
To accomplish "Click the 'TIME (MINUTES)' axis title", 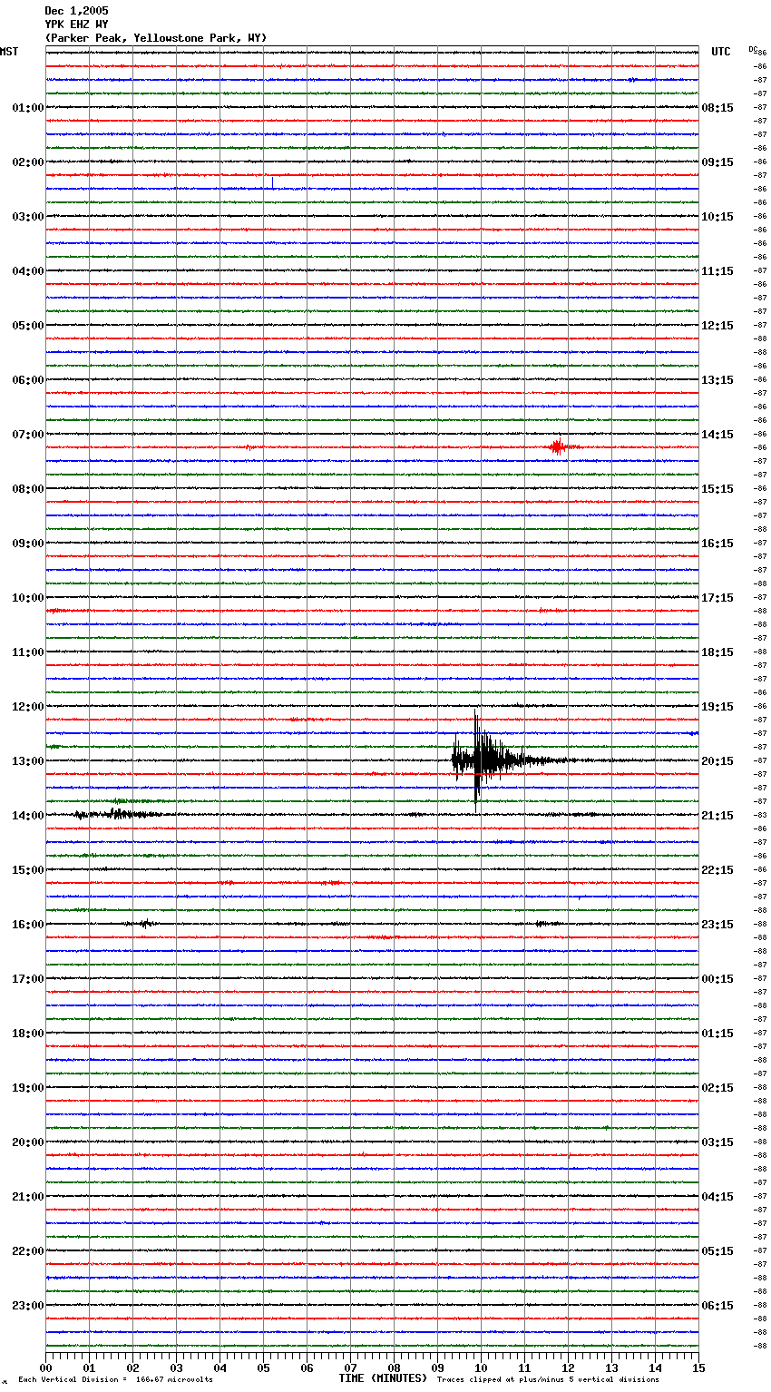I will (x=383, y=1378).
